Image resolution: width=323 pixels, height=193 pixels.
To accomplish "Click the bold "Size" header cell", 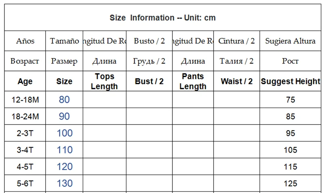I will [64, 81].
